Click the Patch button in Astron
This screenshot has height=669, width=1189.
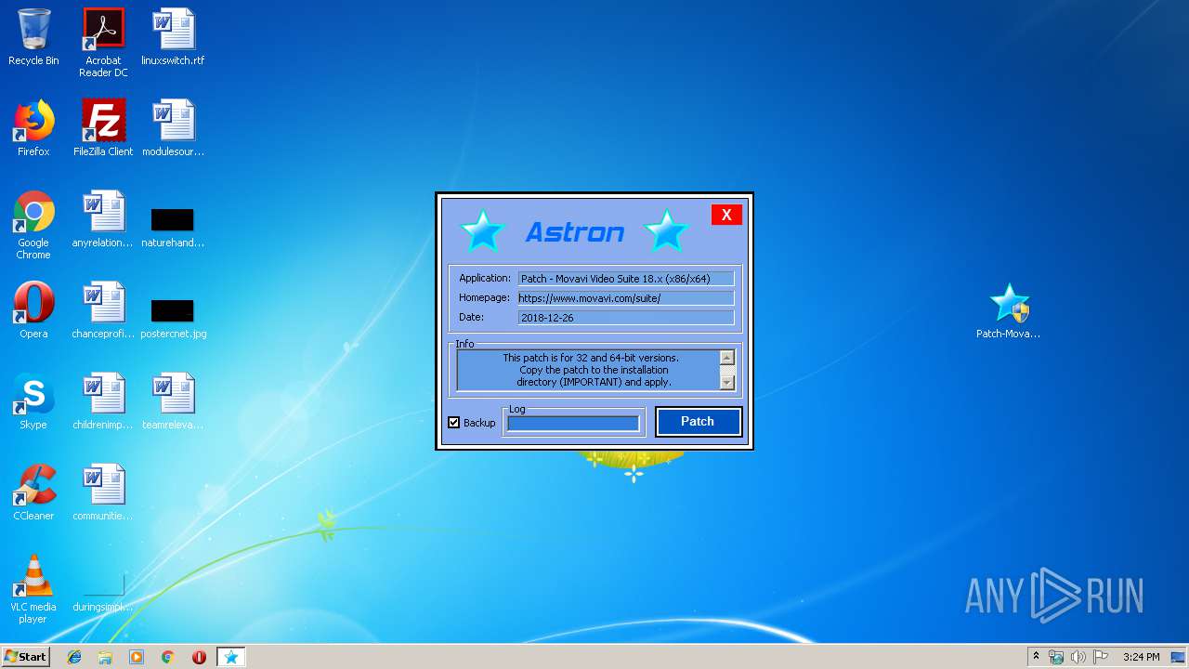tap(698, 421)
